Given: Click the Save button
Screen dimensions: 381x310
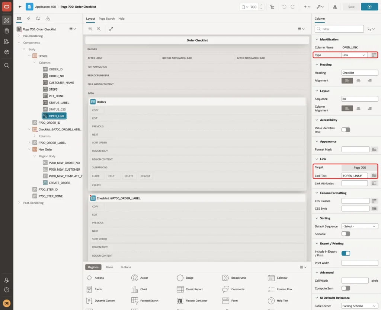Looking at the screenshot, I should click(351, 7).
